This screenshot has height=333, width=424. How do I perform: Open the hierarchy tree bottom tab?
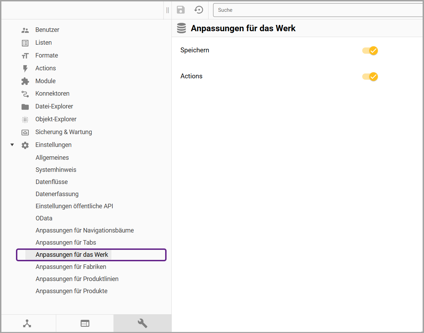coord(27,323)
